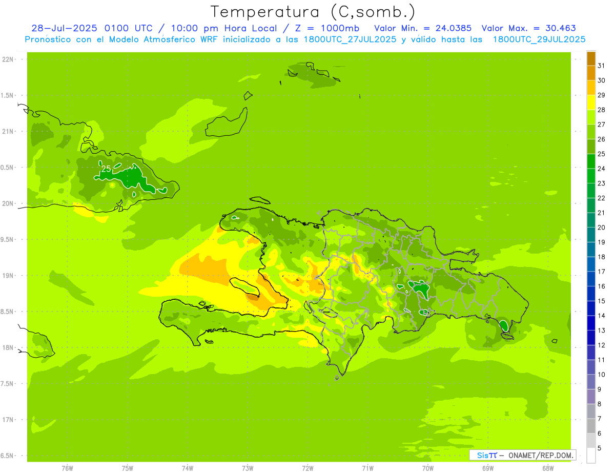Screen dimensions: 615x475
Task: Click the colorbar label "23"
Action: [x=601, y=183]
